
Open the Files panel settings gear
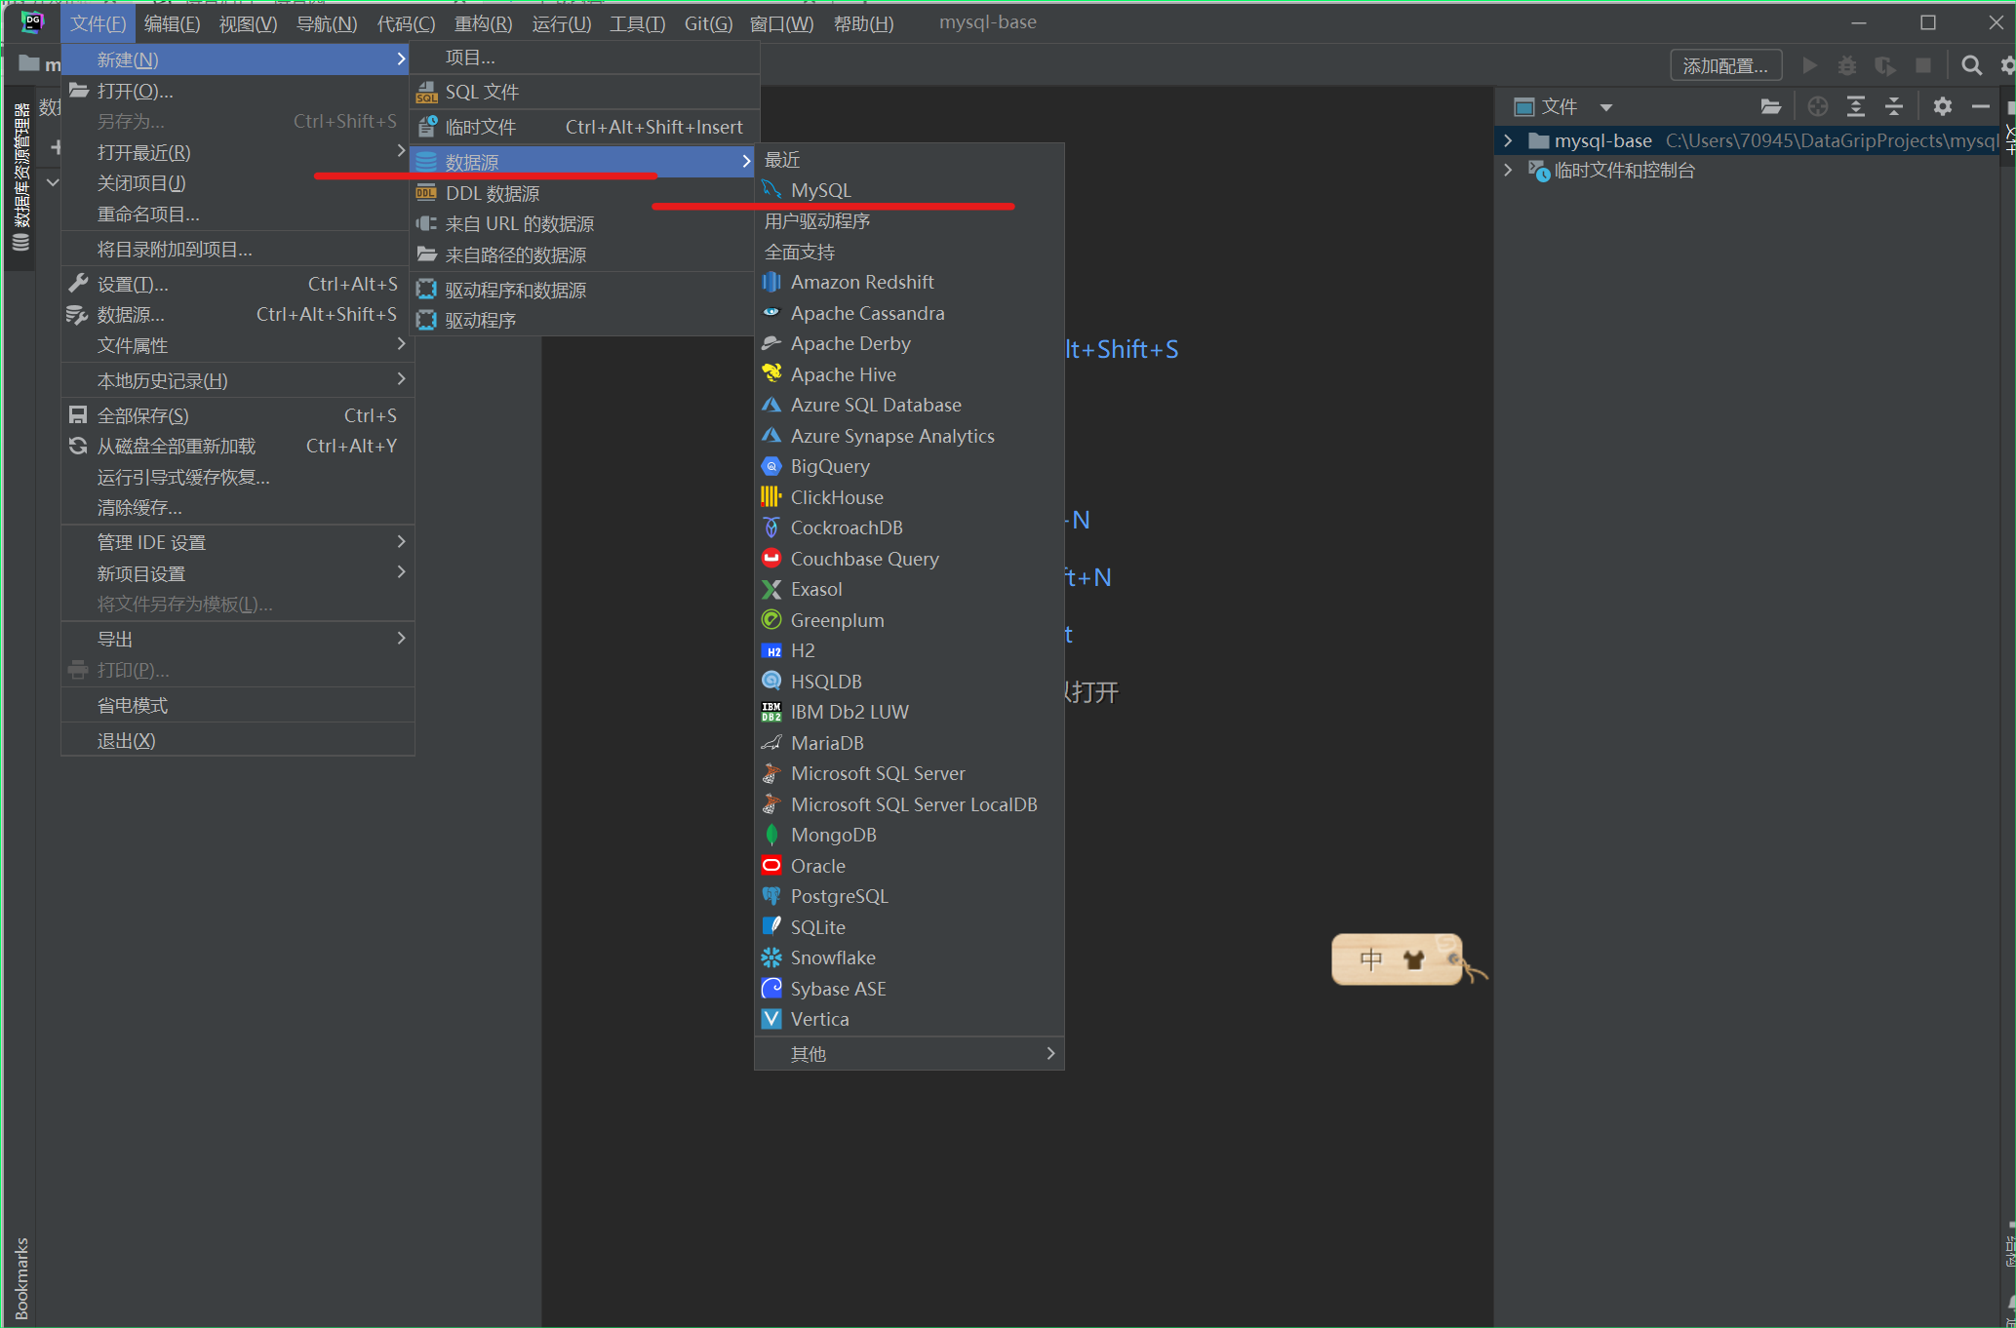tap(1942, 106)
